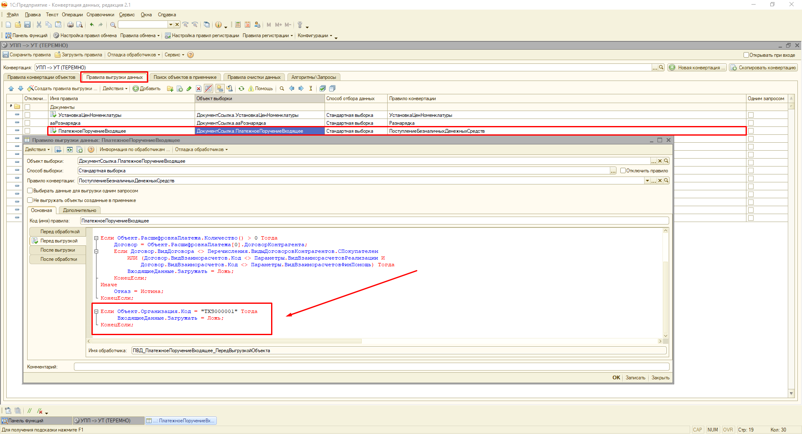Open 'Действия' dropdown in rule dialog

[x=37, y=149]
